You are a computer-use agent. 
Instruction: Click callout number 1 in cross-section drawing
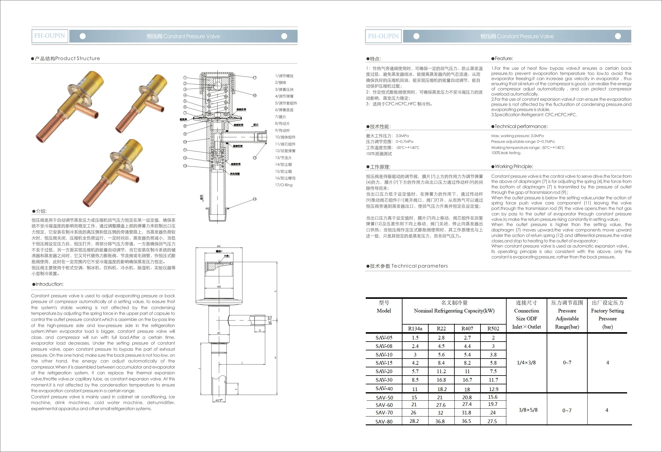coord(185,78)
